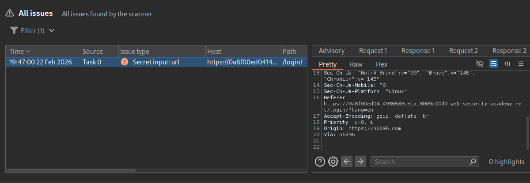Go to previous search match arrow
This screenshot has height=183, width=530.
click(x=347, y=161)
